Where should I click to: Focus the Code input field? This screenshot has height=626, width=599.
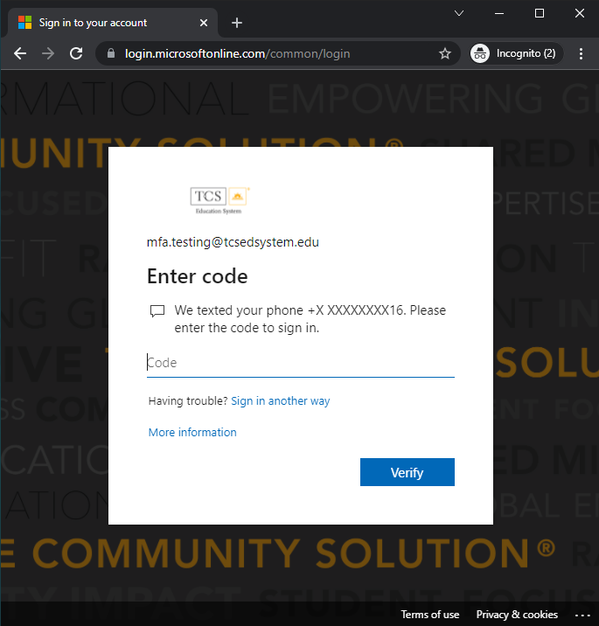tap(300, 363)
